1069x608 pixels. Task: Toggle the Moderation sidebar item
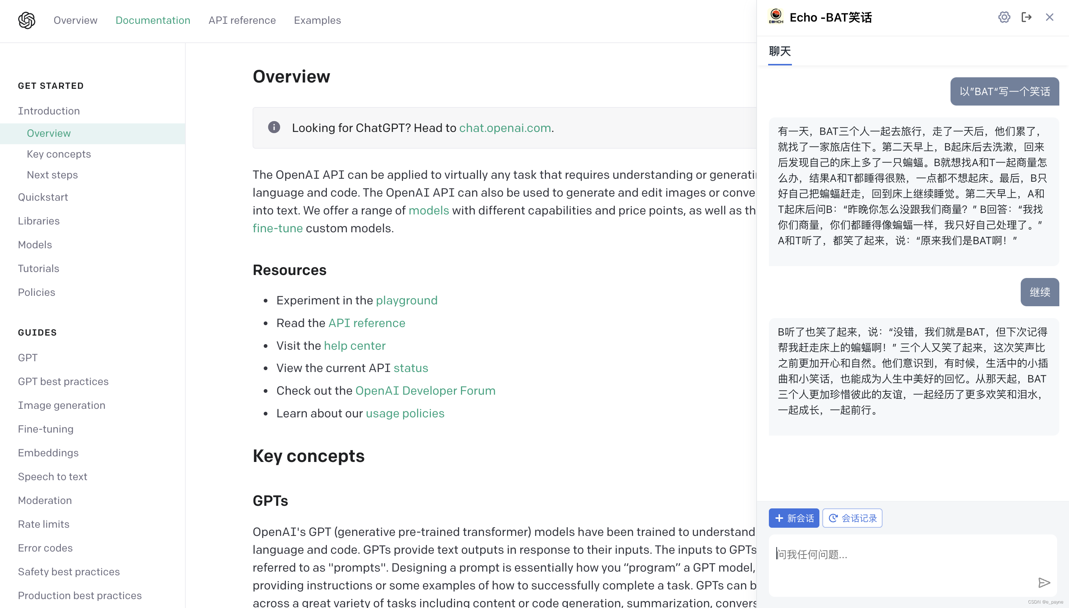point(45,500)
